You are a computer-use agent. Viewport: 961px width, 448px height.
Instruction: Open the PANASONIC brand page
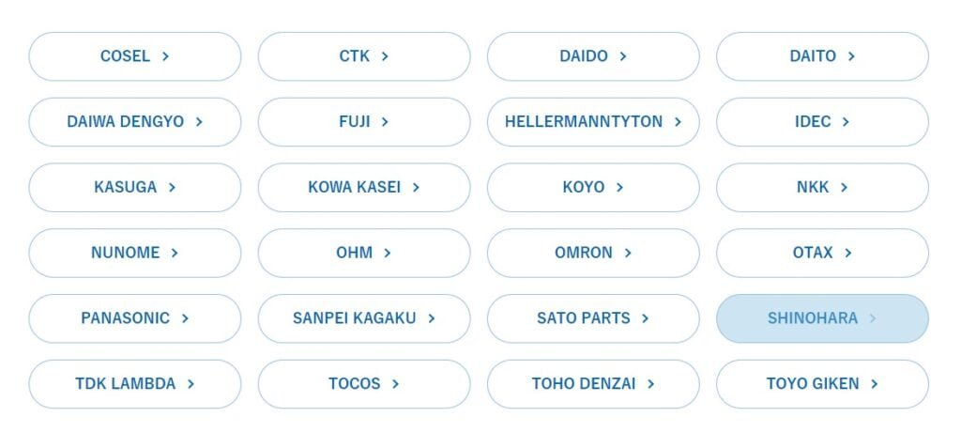[134, 318]
